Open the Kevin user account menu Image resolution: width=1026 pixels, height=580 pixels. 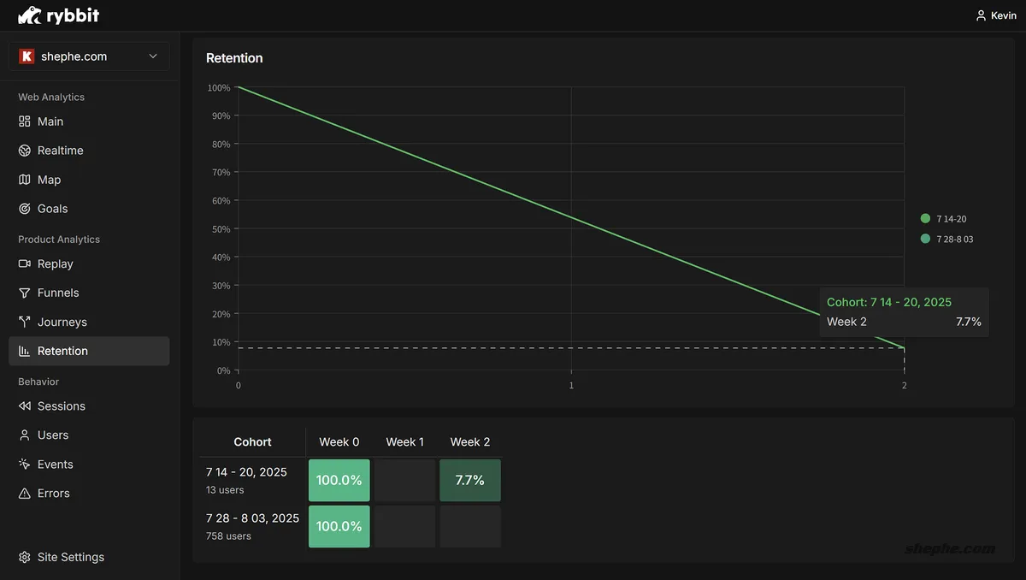996,15
